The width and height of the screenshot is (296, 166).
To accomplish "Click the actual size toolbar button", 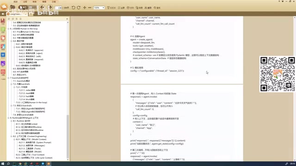I will point(111,8).
